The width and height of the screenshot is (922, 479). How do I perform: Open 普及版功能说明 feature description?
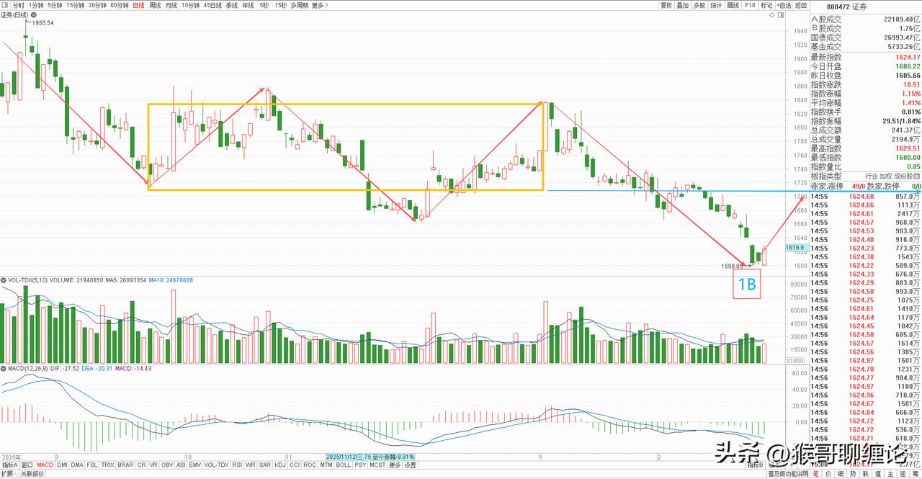pyautogui.click(x=789, y=474)
